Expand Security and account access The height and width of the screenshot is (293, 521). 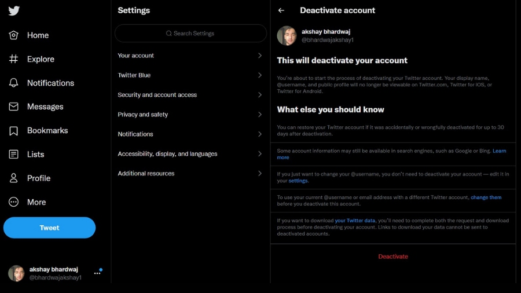tap(260, 95)
